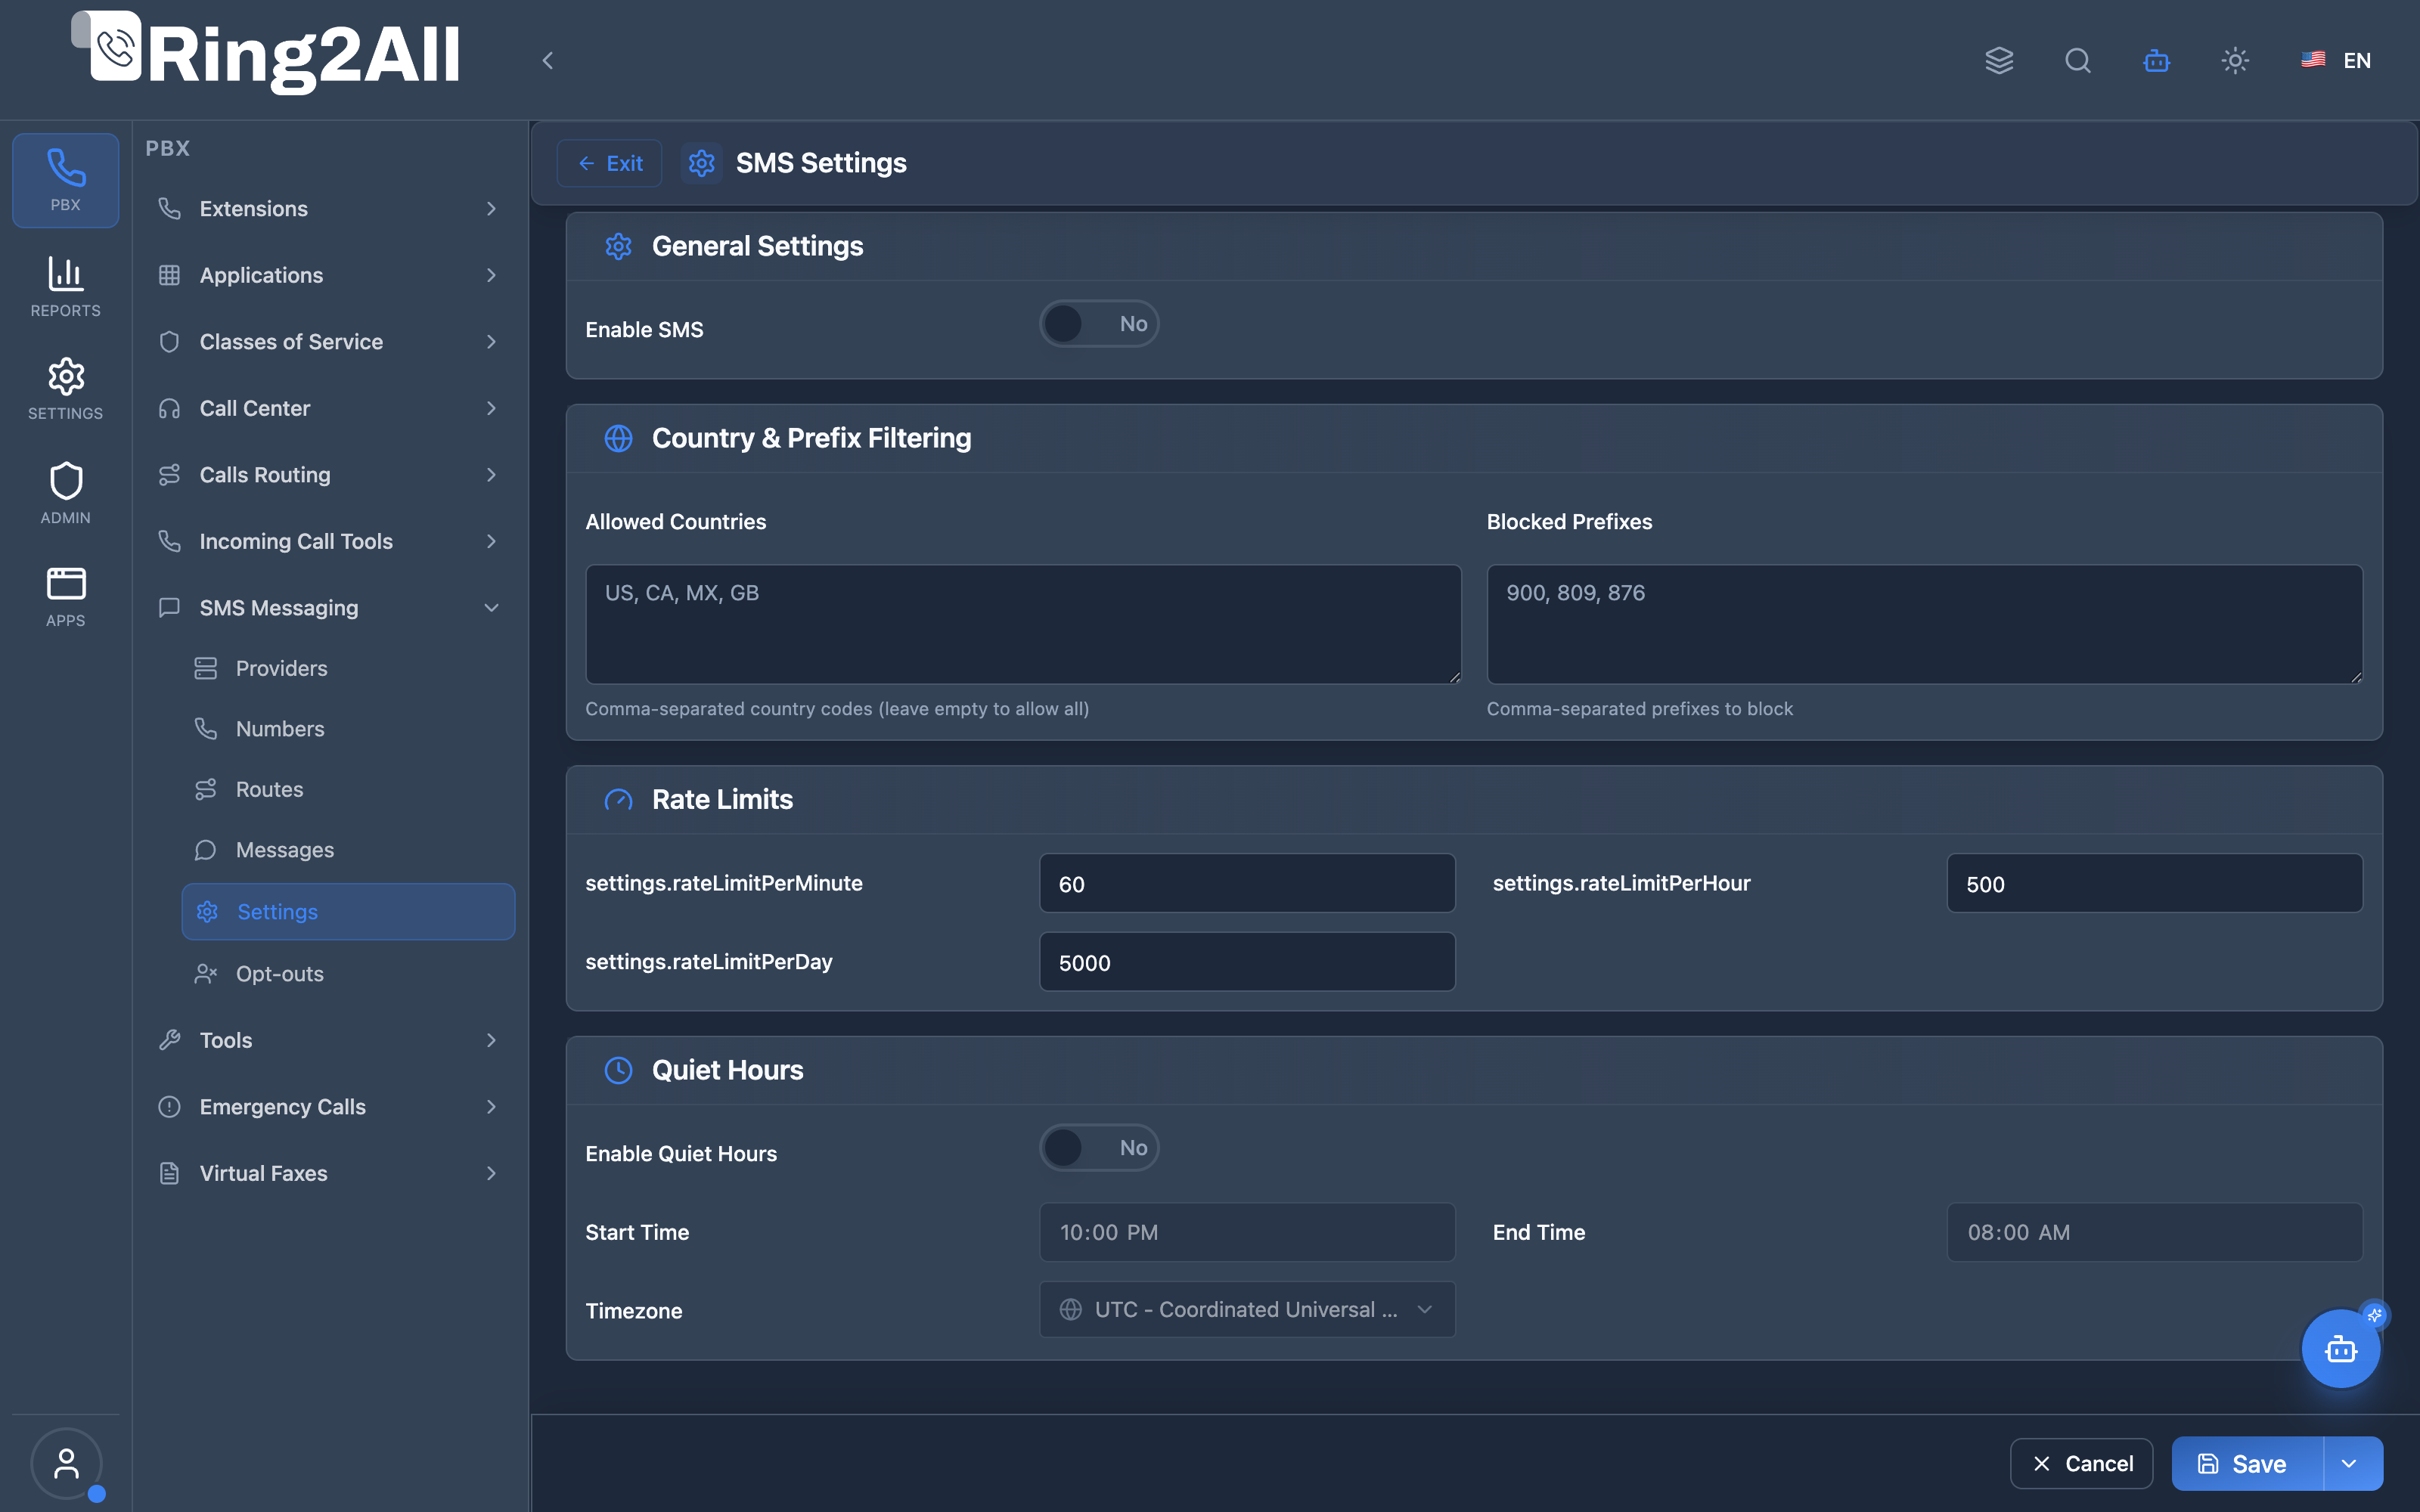The image size is (2420, 1512).
Task: Click the rateLimitPerDay field
Action: (x=1247, y=962)
